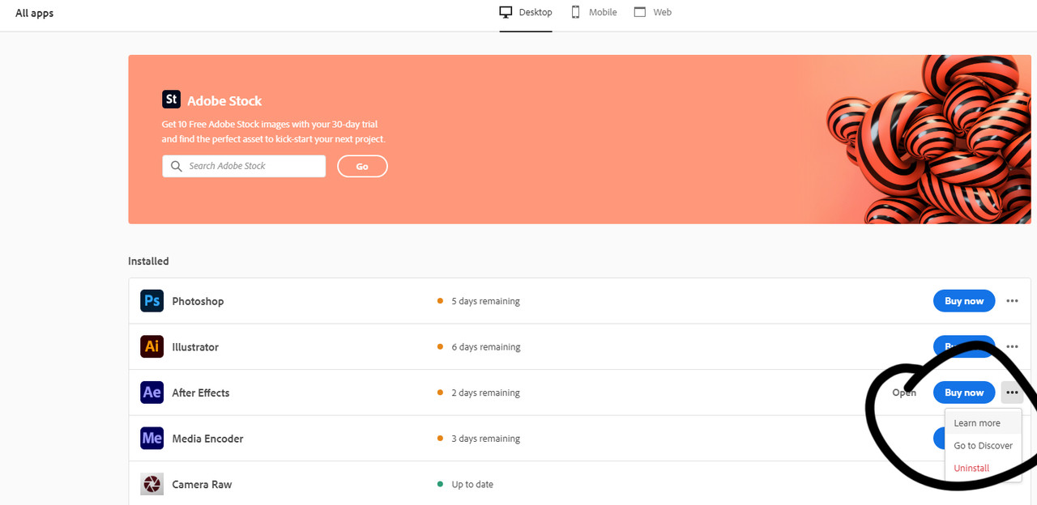Click the Photoshop name label

click(198, 301)
